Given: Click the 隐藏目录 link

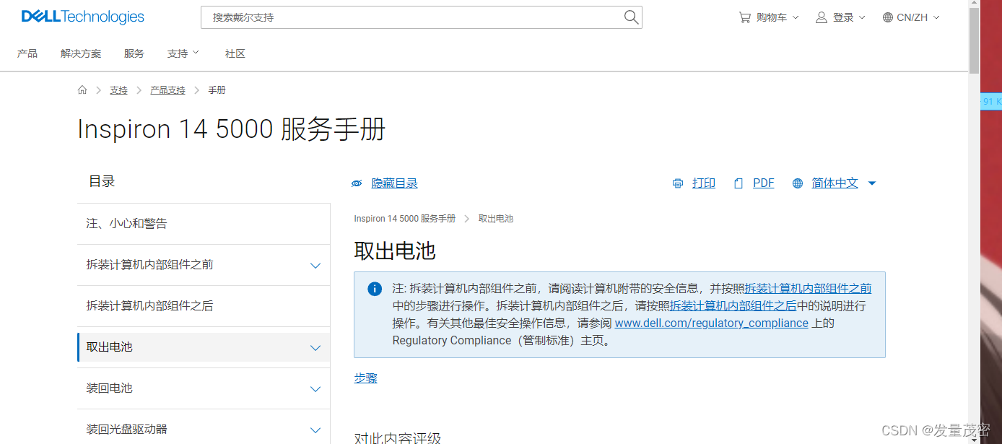Looking at the screenshot, I should (394, 183).
